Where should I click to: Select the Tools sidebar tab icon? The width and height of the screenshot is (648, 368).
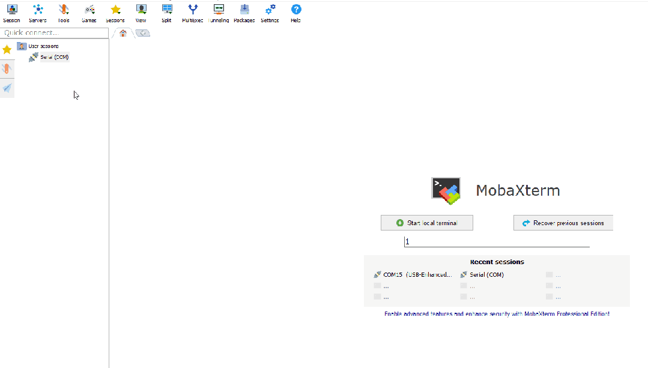pyautogui.click(x=7, y=68)
